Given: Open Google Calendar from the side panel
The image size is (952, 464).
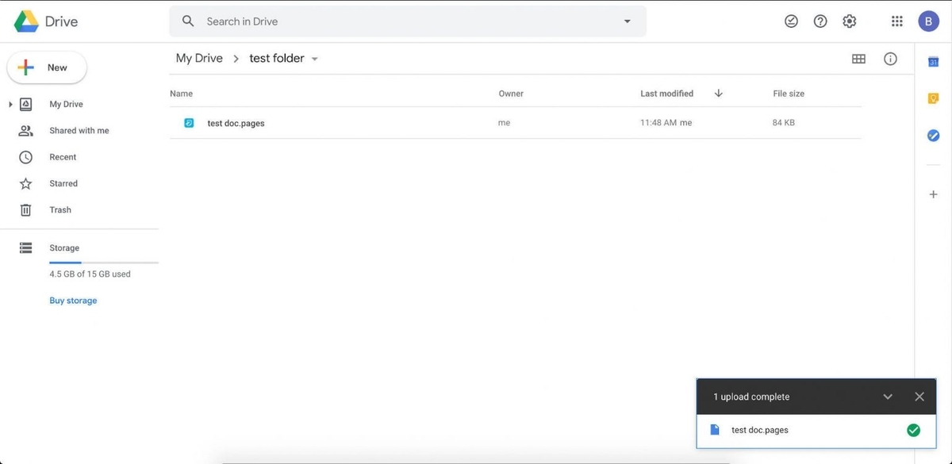Looking at the screenshot, I should click(933, 60).
